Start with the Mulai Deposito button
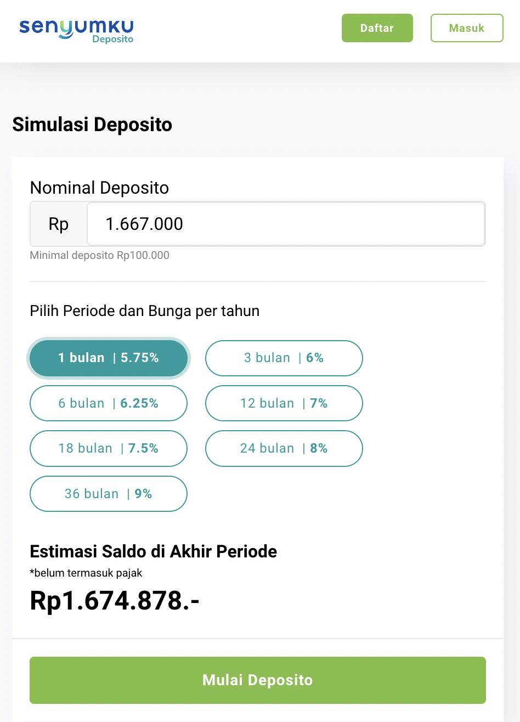This screenshot has width=520, height=722. click(x=258, y=680)
